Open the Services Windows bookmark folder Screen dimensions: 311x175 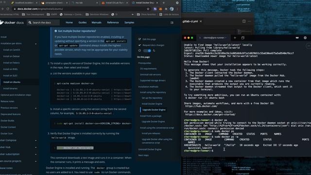[x=97, y=14]
